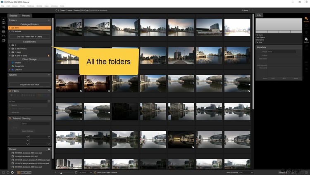Adjust the thumbnail size slider
This screenshot has height=175, width=310.
pyautogui.click(x=61, y=173)
